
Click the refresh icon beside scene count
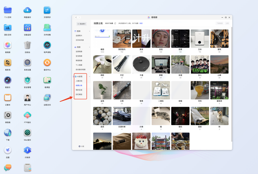pyautogui.click(x=115, y=23)
